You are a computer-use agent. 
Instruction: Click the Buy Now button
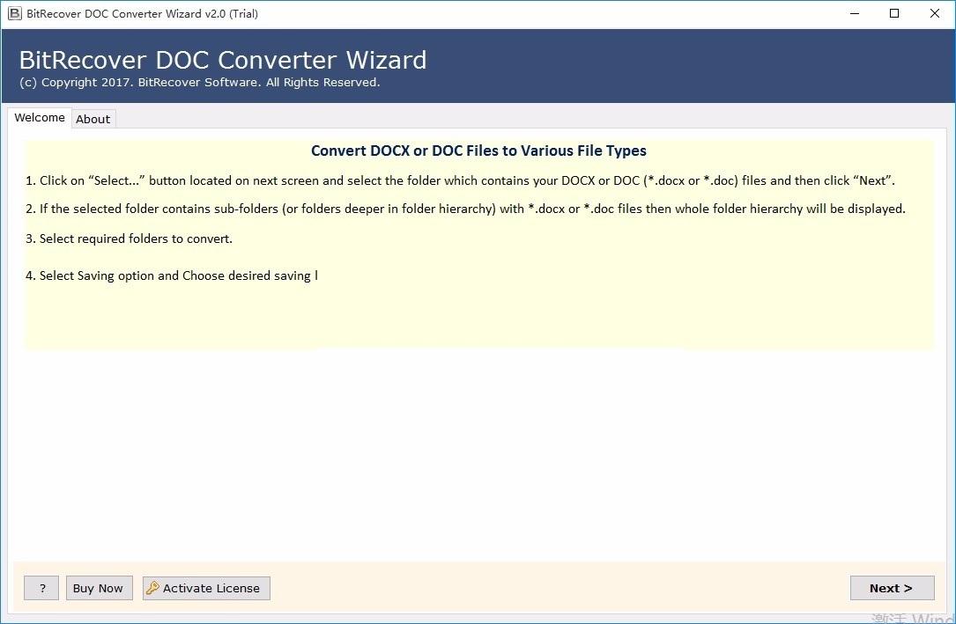(99, 588)
